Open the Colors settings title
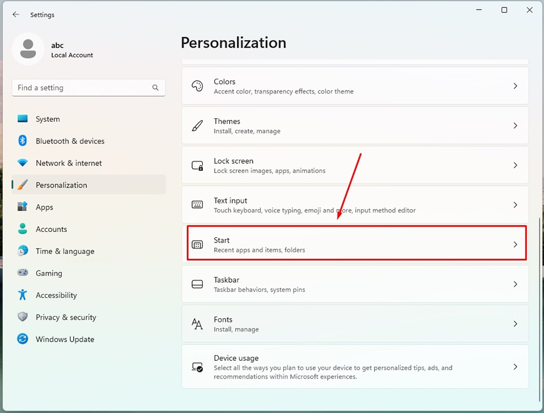544x413 pixels. 224,82
